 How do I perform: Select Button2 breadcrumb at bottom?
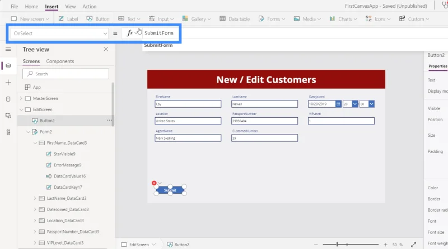[x=178, y=245]
